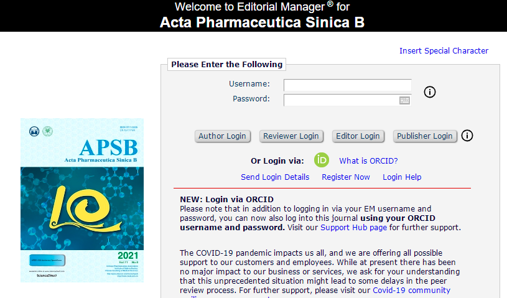This screenshot has height=298, width=507.
Task: Open Insert Special Character link
Action: pos(444,51)
